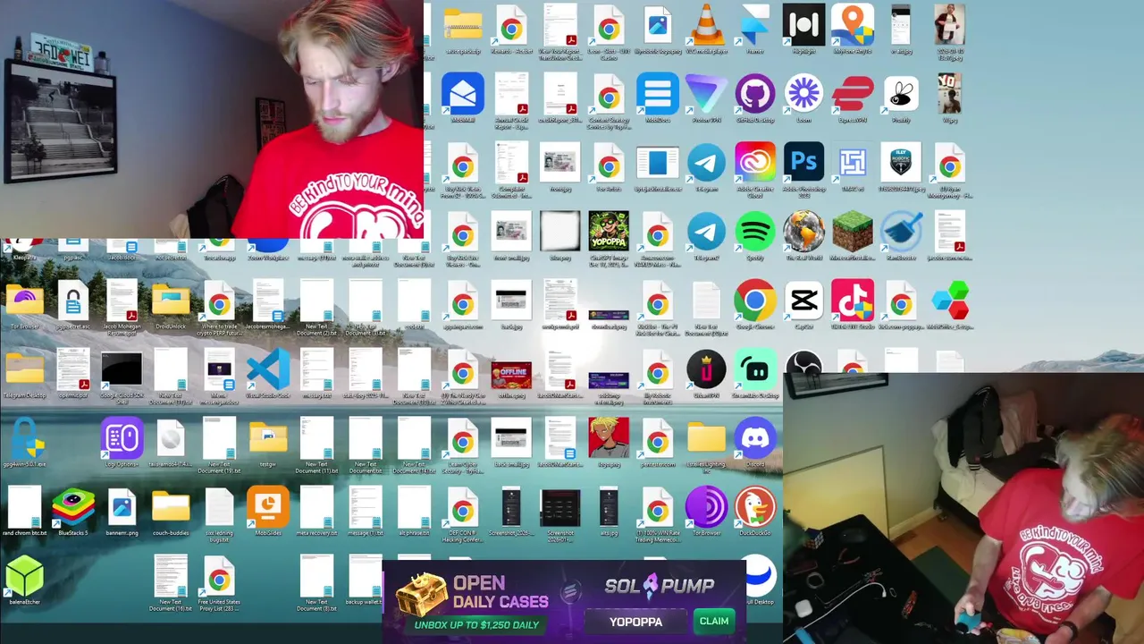Screen dimensions: 1144x644
Task: Open Spotify desktop shortcut
Action: click(755, 233)
